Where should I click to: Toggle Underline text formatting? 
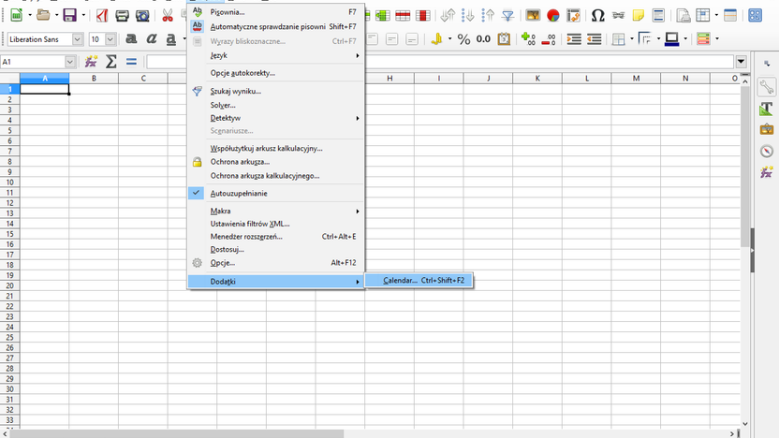[x=171, y=38]
